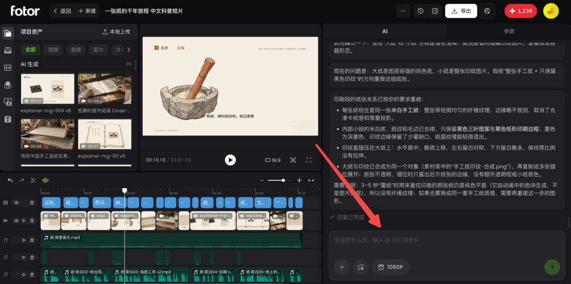This screenshot has height=284, width=571.
Task: Open the script list icon beside the history icon
Action: 435,11
